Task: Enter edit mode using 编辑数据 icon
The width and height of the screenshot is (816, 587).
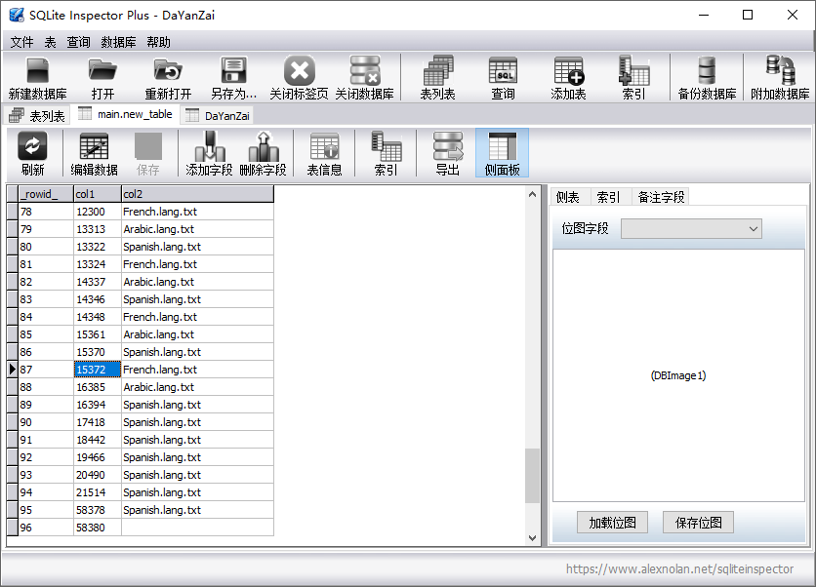Action: 94,153
